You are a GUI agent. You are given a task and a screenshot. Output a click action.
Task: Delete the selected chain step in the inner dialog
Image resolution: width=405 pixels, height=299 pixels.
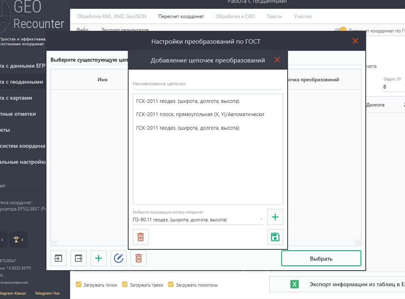pos(141,237)
